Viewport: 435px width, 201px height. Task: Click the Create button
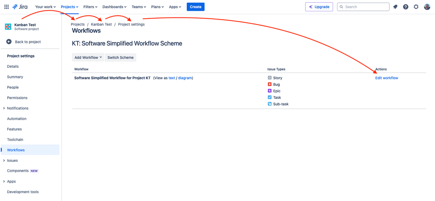pos(196,7)
